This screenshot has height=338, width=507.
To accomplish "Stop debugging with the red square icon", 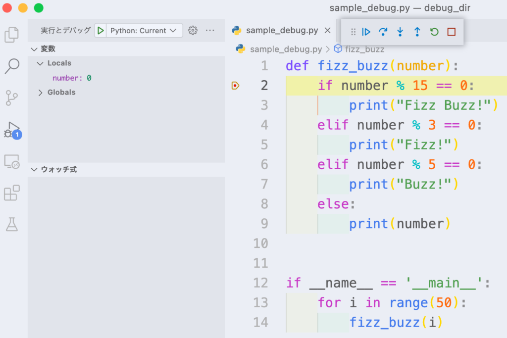I will click(451, 31).
